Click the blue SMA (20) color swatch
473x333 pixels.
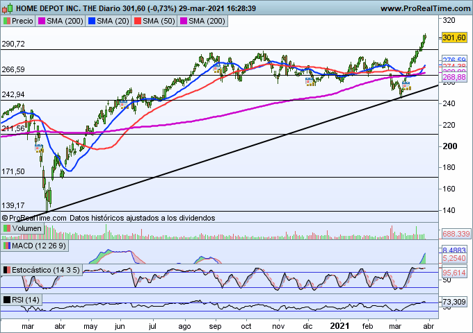(x=92, y=21)
